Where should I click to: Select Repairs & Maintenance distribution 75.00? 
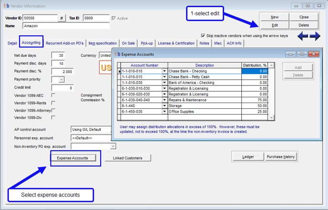tap(255, 100)
